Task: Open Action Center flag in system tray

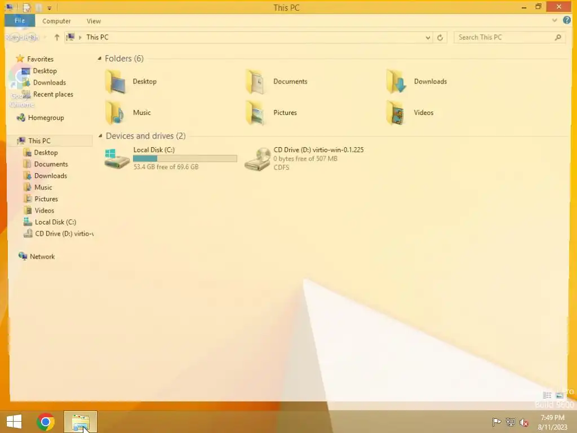Action: [x=496, y=422]
